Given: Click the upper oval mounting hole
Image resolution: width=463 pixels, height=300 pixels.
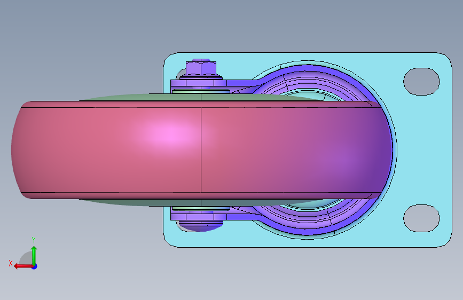Looking at the screenshot, I should [421, 82].
